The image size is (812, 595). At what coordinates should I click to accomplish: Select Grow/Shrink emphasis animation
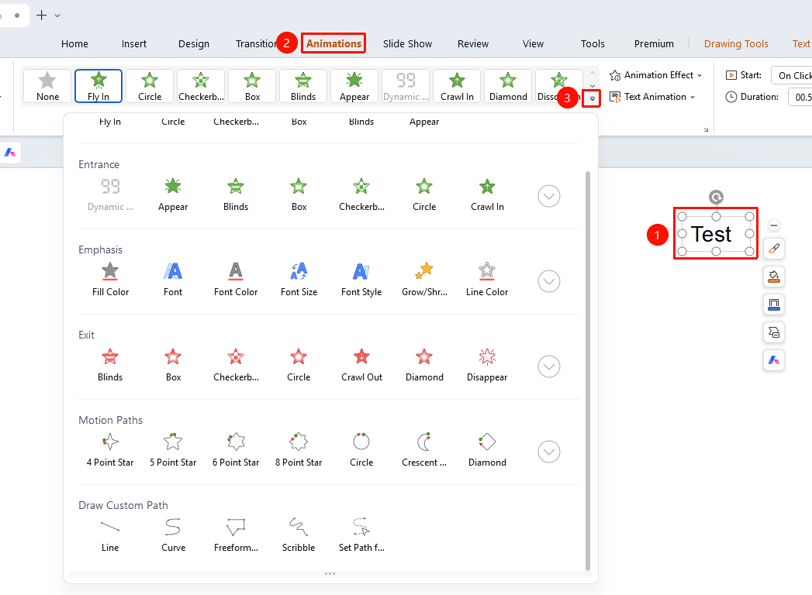pos(424,280)
